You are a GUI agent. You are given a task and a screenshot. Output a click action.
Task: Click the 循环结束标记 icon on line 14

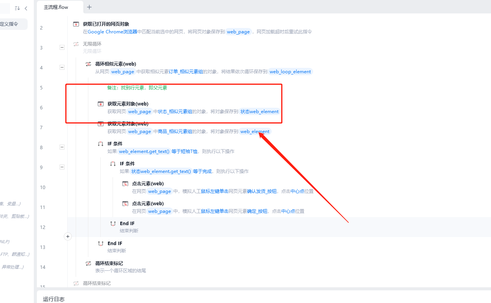pos(88,263)
